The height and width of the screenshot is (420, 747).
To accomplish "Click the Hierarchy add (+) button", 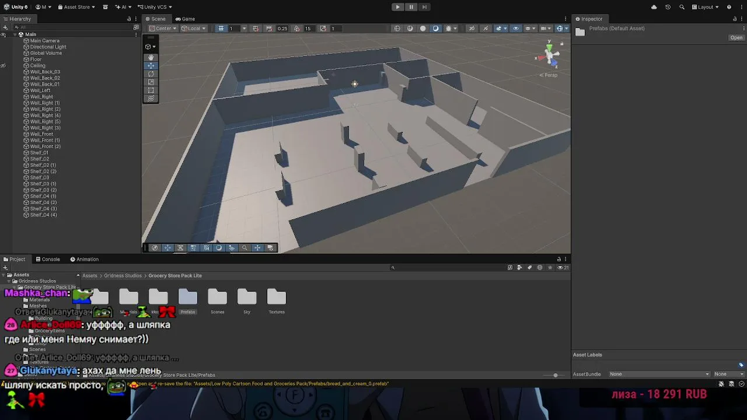I will coord(5,27).
